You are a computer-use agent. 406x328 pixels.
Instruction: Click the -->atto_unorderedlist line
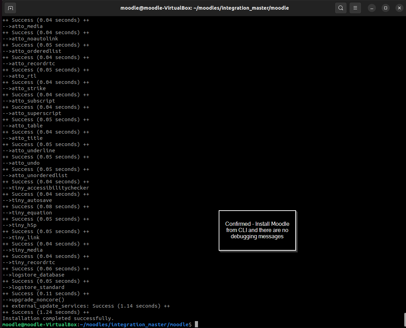(x=35, y=175)
